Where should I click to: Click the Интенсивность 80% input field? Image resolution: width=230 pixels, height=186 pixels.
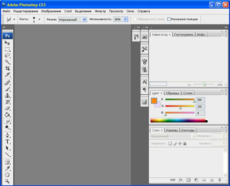118,19
